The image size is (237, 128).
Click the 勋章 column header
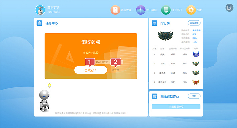click(196, 49)
